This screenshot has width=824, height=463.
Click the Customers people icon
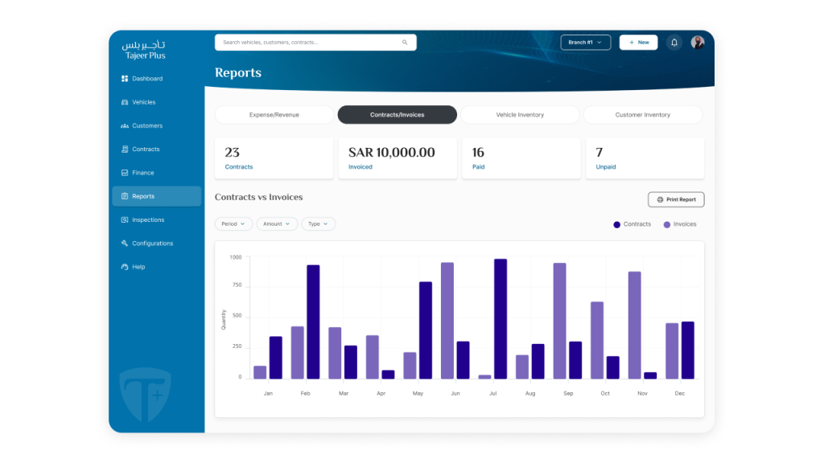(125, 126)
